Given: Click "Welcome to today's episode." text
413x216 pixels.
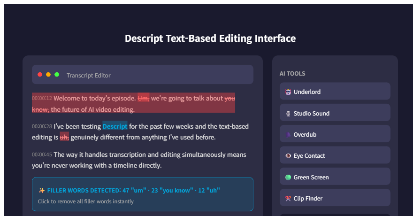Looking at the screenshot, I should click(95, 98).
